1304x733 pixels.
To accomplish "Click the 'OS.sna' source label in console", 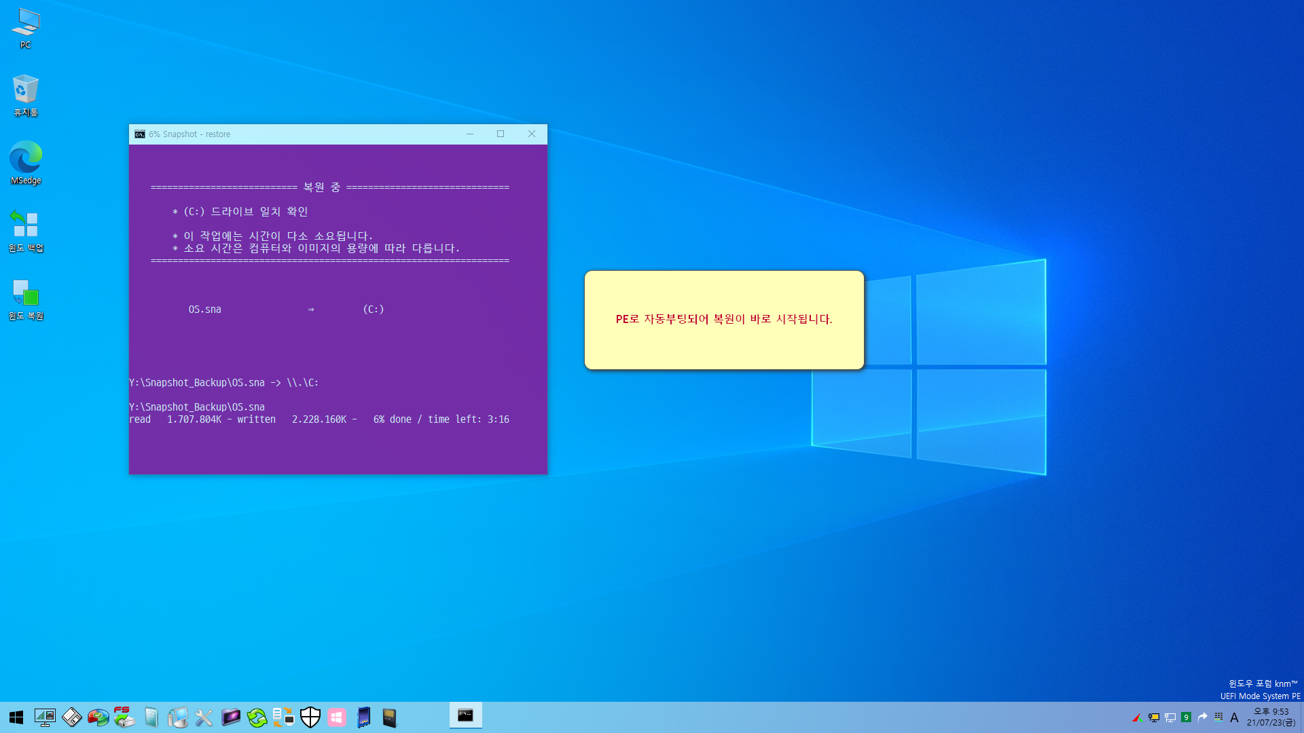I will pyautogui.click(x=205, y=309).
